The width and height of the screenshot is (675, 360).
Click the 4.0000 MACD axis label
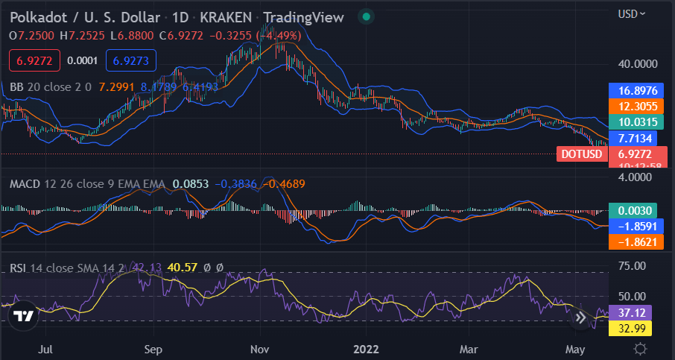click(636, 177)
